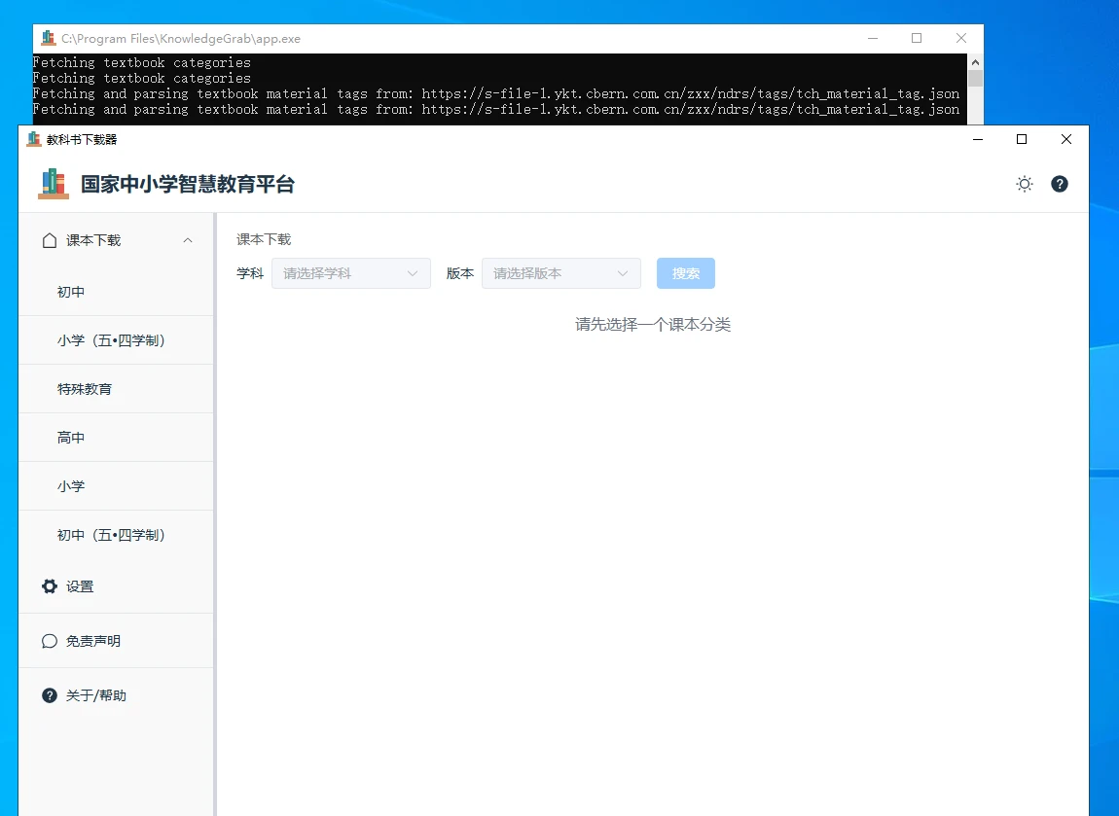The height and width of the screenshot is (816, 1119).
Task: Click the home icon beside 课本下载
Action: [50, 240]
